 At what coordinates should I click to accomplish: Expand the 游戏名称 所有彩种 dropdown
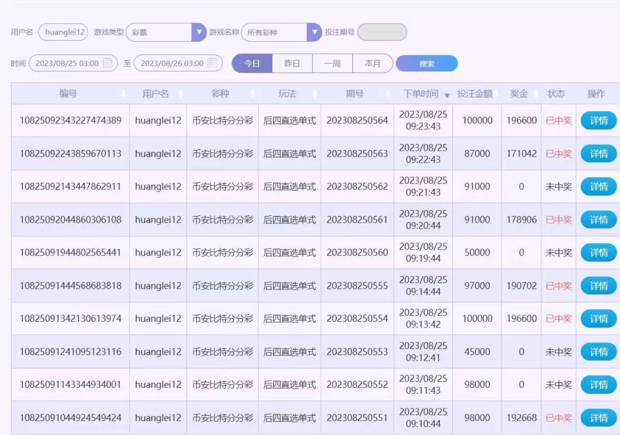click(x=314, y=32)
